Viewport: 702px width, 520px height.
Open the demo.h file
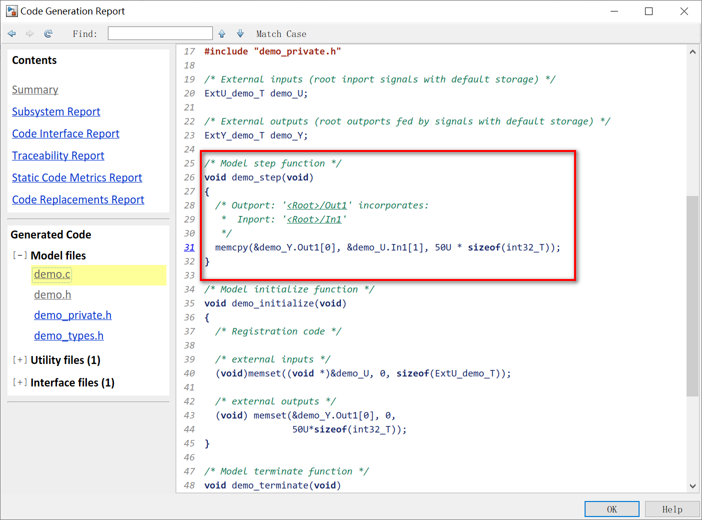pyautogui.click(x=52, y=295)
